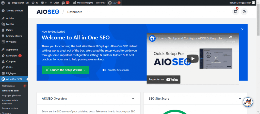
Task: Play the Quick Setup video
Action: 193,59
